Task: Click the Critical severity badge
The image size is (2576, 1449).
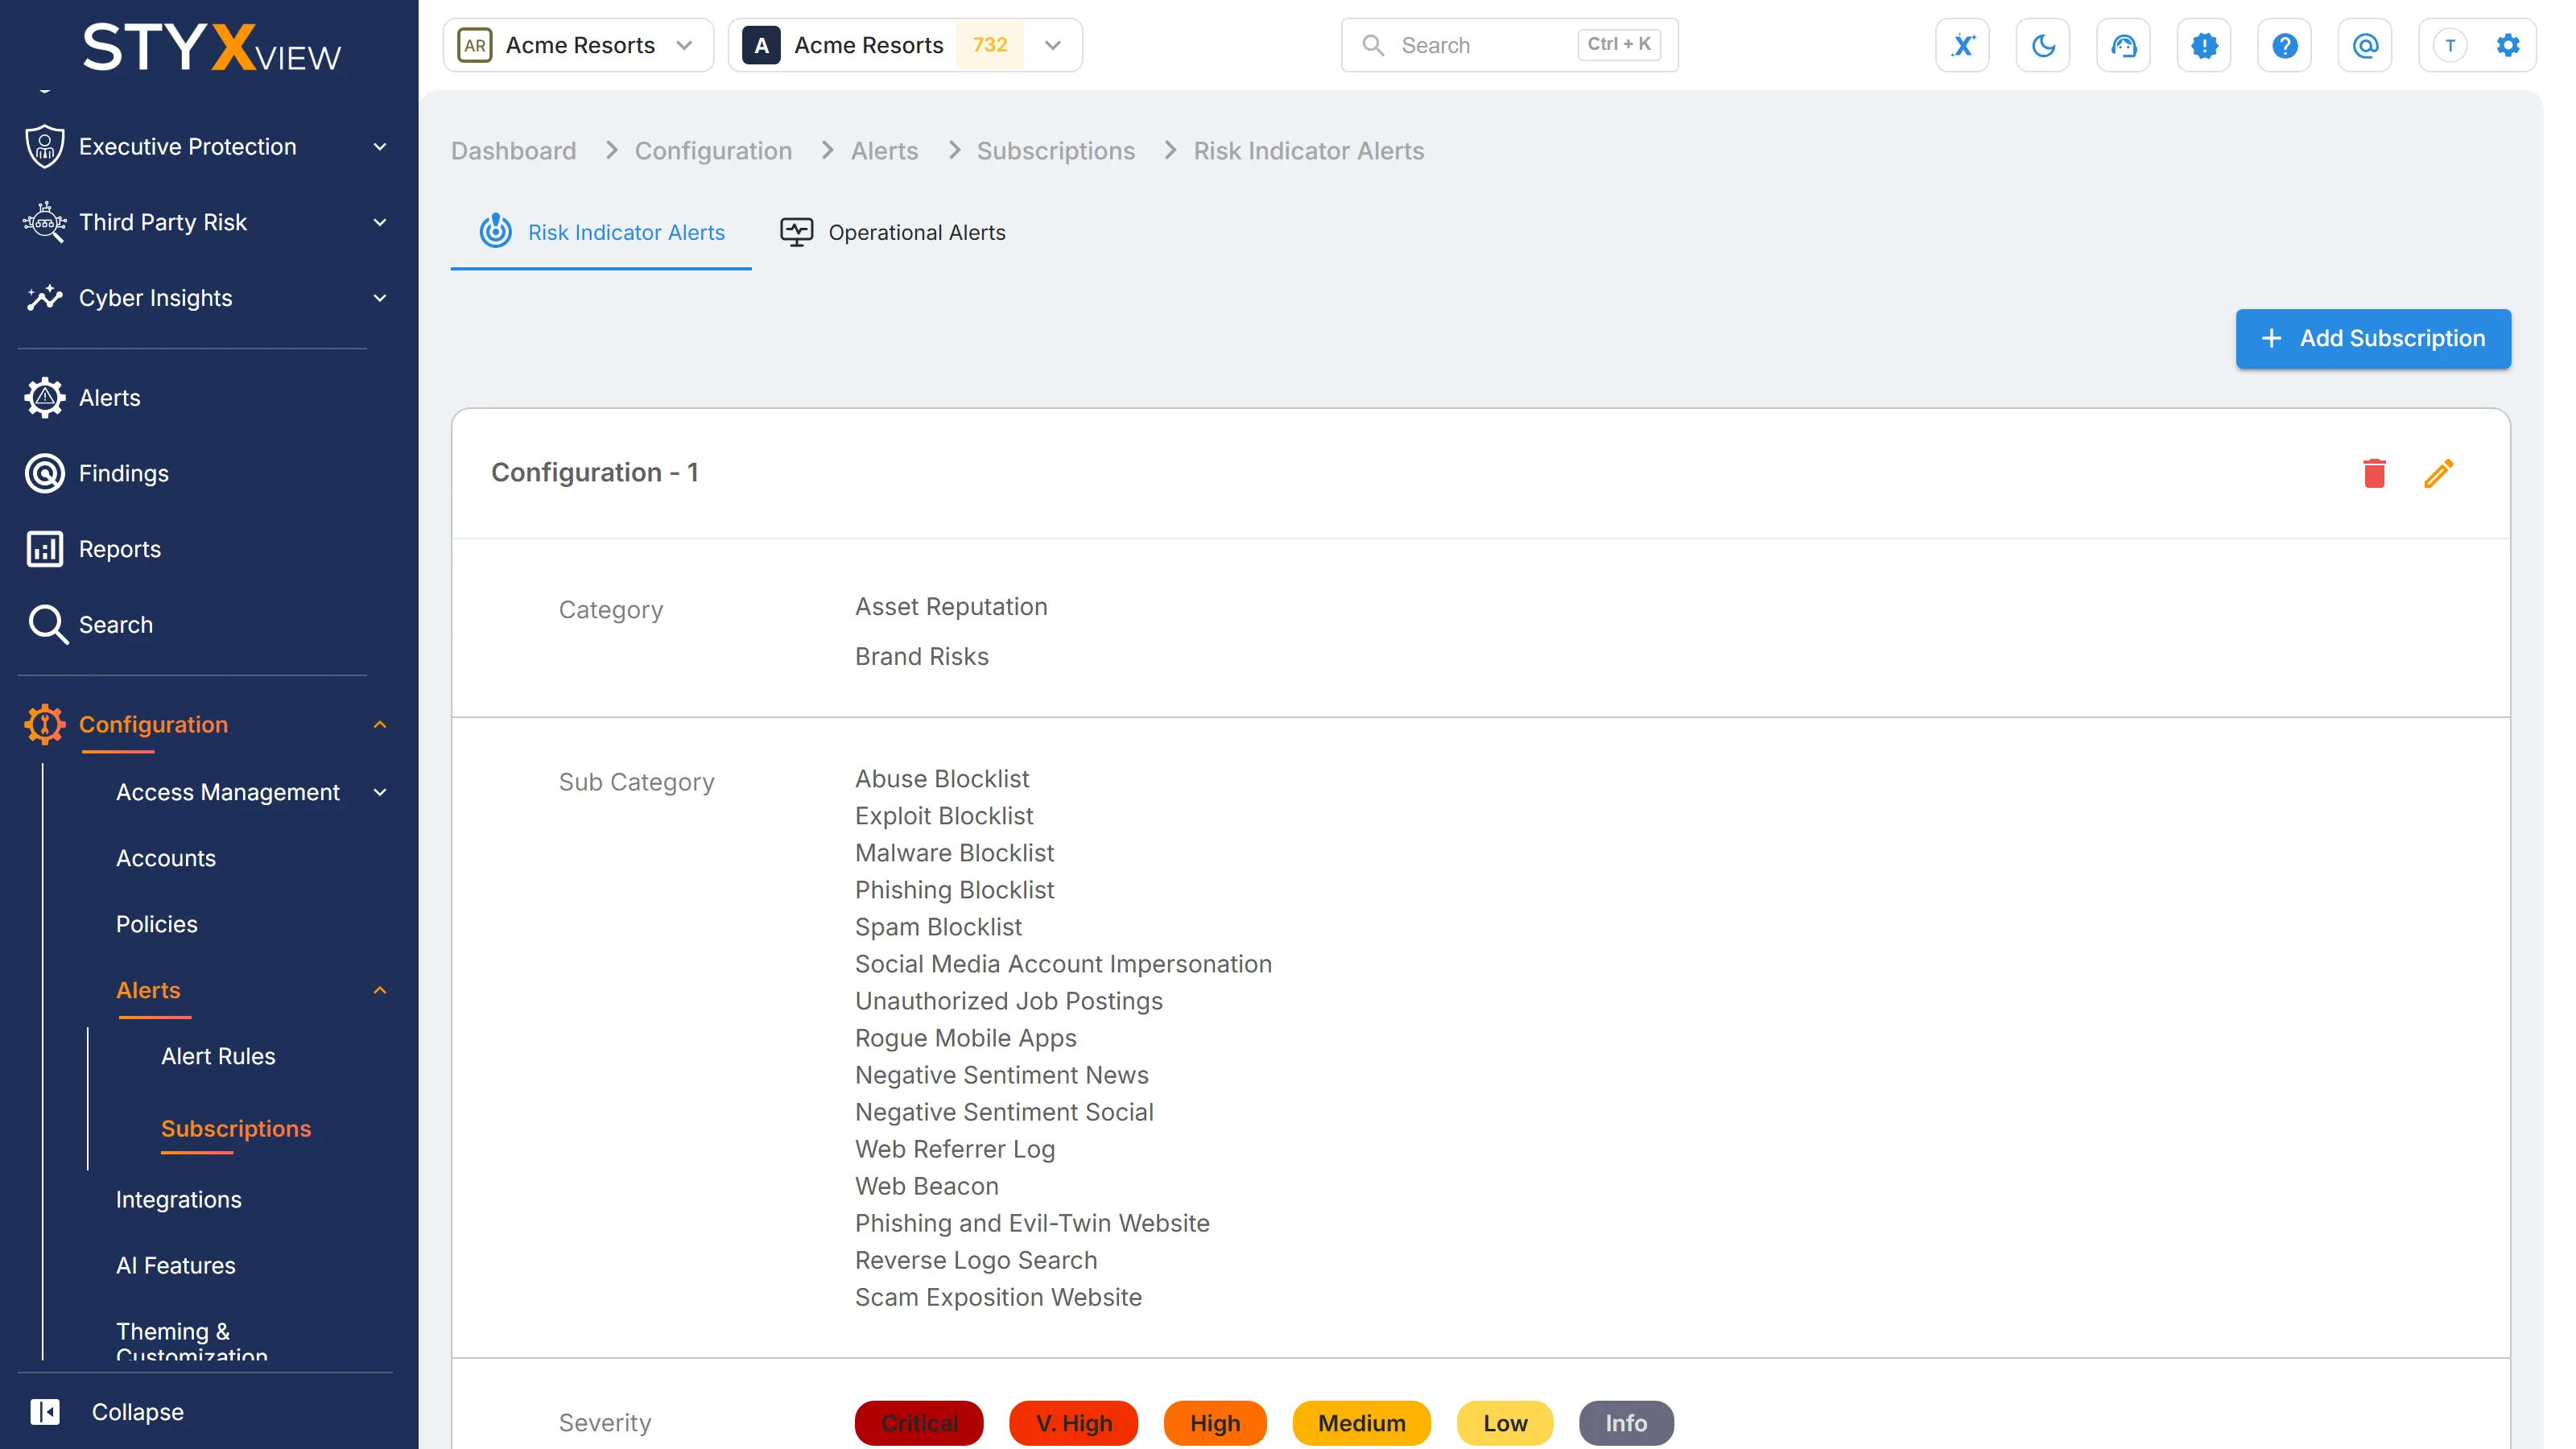Action: [919, 1422]
